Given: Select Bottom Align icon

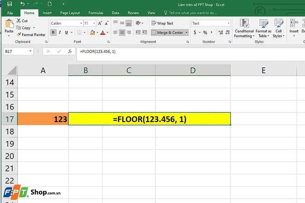Looking at the screenshot, I should (x=128, y=23).
